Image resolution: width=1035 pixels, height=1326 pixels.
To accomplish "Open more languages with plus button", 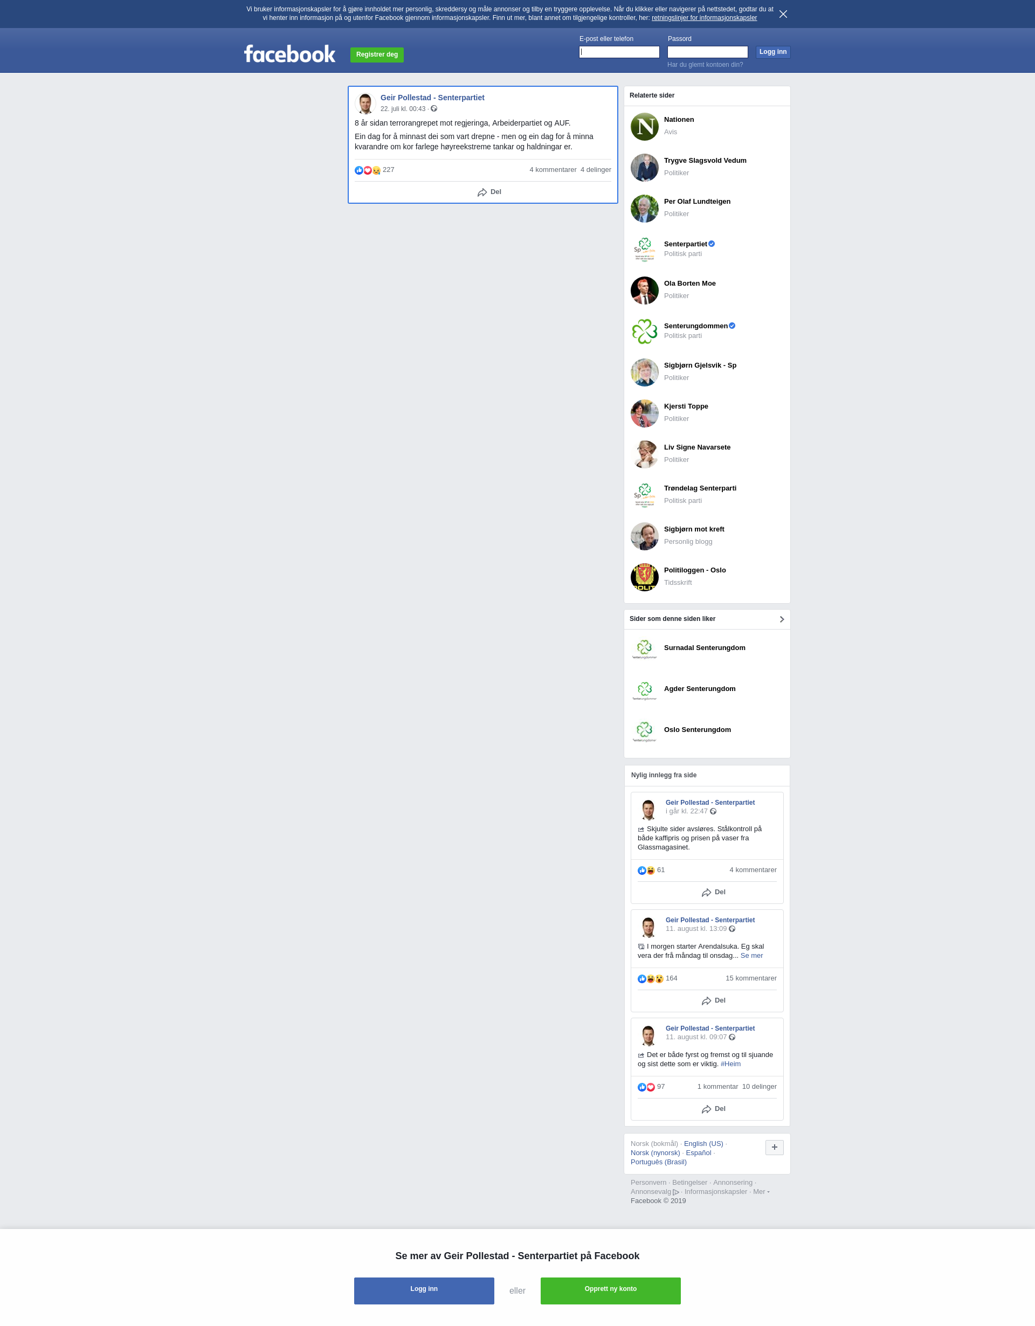I will (x=774, y=1147).
